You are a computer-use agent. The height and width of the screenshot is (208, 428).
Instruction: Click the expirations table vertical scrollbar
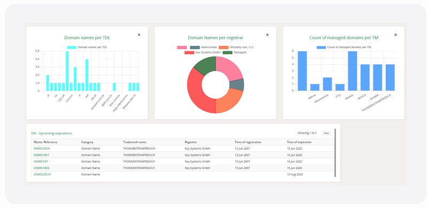335,153
